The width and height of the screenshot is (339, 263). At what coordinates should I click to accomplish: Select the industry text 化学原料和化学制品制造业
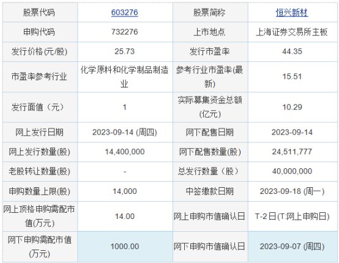tap(125, 76)
